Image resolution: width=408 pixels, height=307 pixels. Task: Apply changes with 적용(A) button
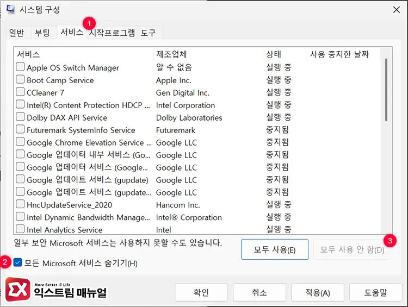(318, 292)
